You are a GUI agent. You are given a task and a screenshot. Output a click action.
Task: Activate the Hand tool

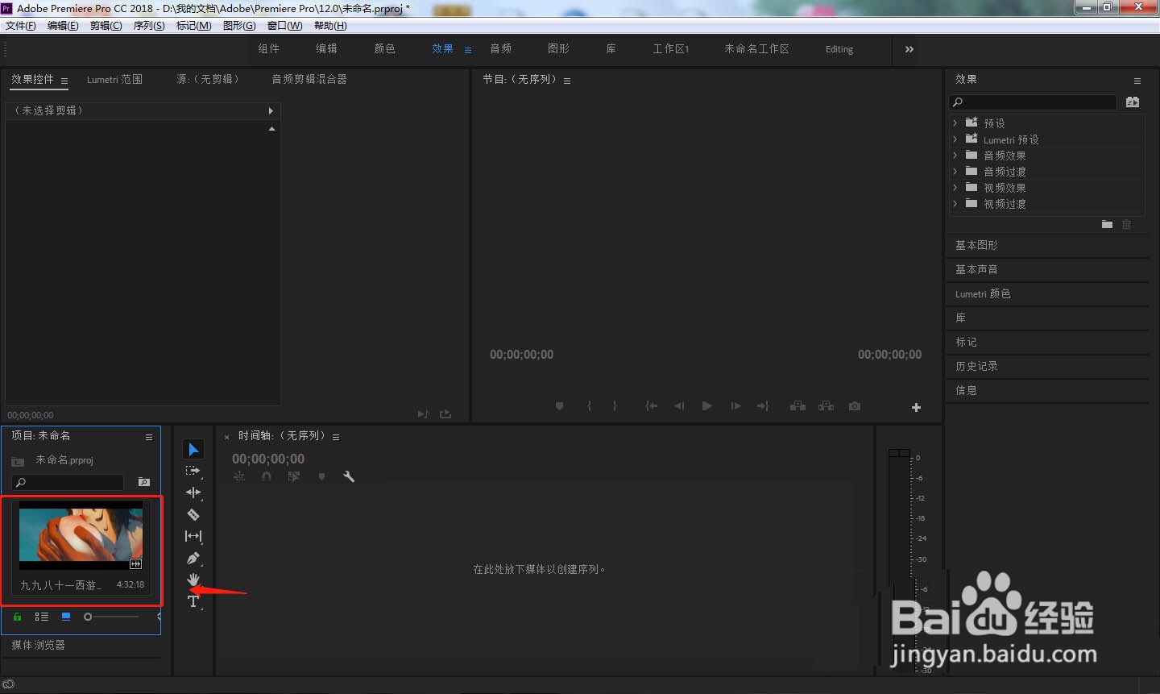[193, 580]
